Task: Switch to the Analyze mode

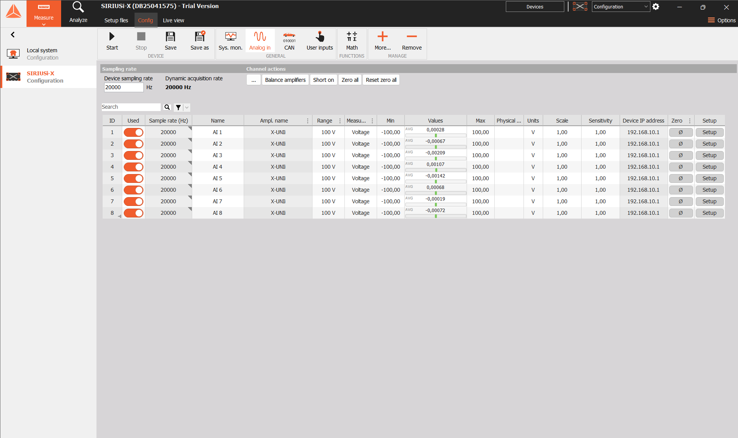Action: coord(78,13)
